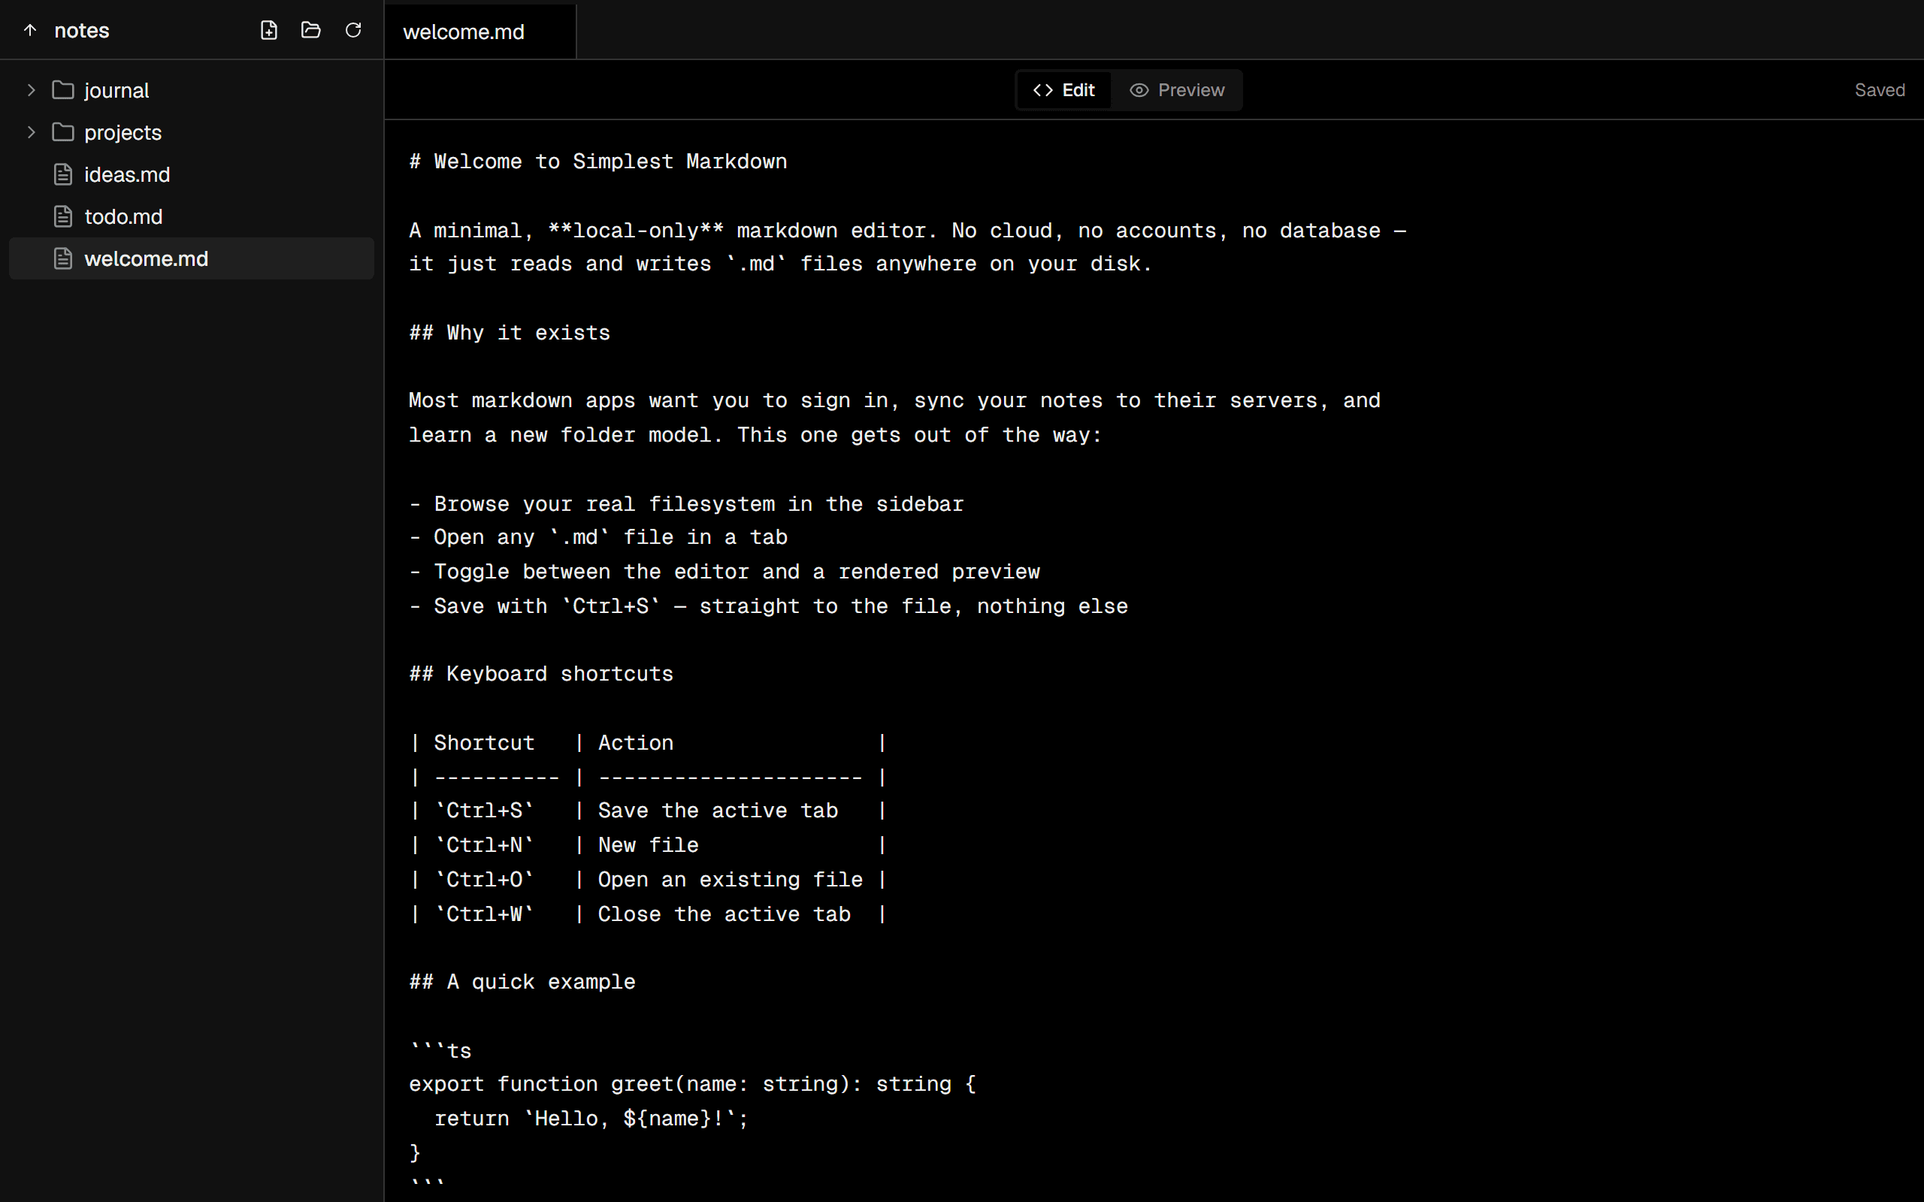Click table row 'Ctrl+N New file'

click(648, 845)
